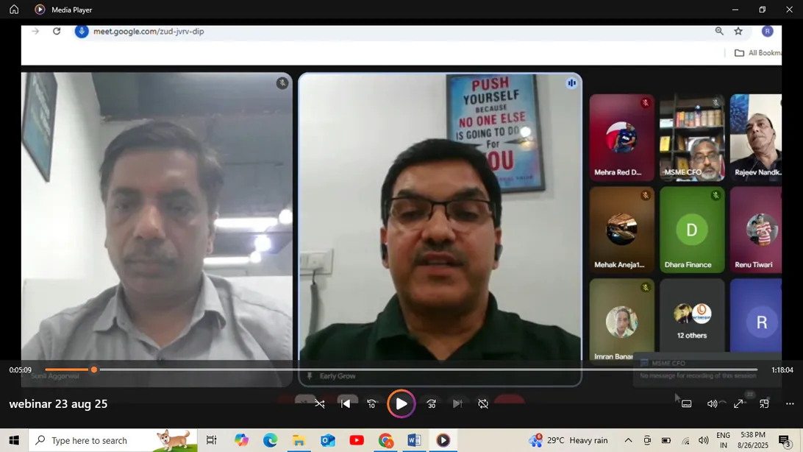Screen dimensions: 803x452
Task: Select the Renu Tiwari participant tile
Action: click(756, 230)
